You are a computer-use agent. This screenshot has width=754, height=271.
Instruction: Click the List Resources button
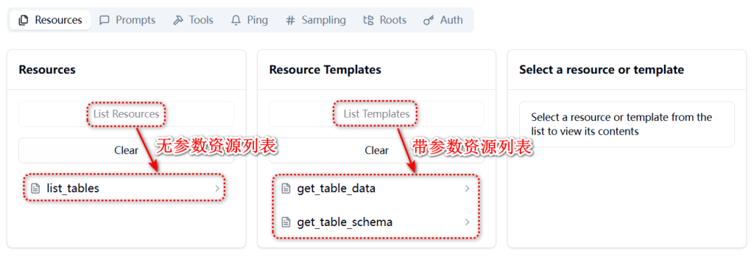pyautogui.click(x=127, y=114)
